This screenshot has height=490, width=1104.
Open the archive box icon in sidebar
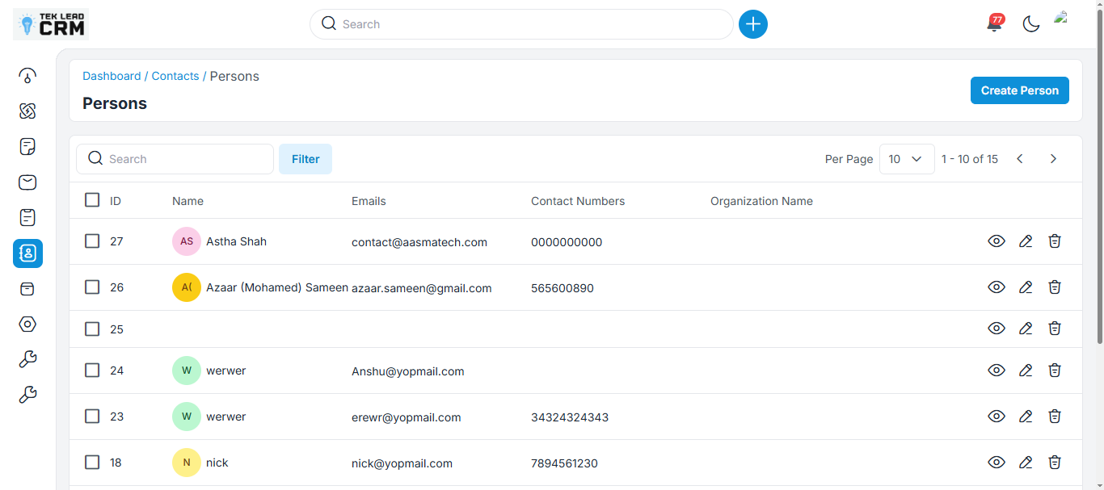(27, 288)
